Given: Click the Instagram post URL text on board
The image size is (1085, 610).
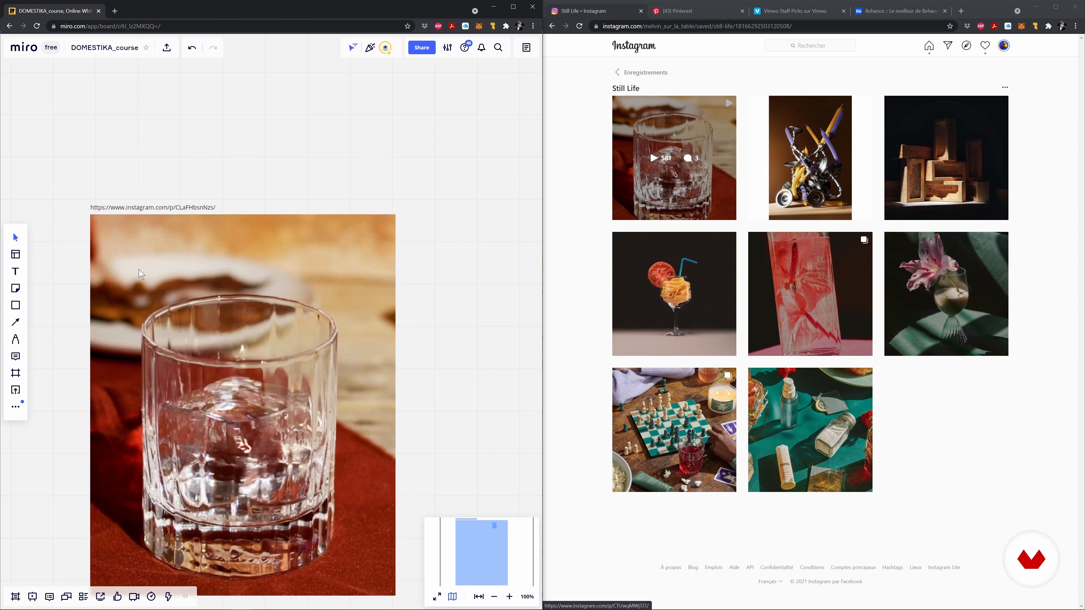Looking at the screenshot, I should click(x=153, y=207).
